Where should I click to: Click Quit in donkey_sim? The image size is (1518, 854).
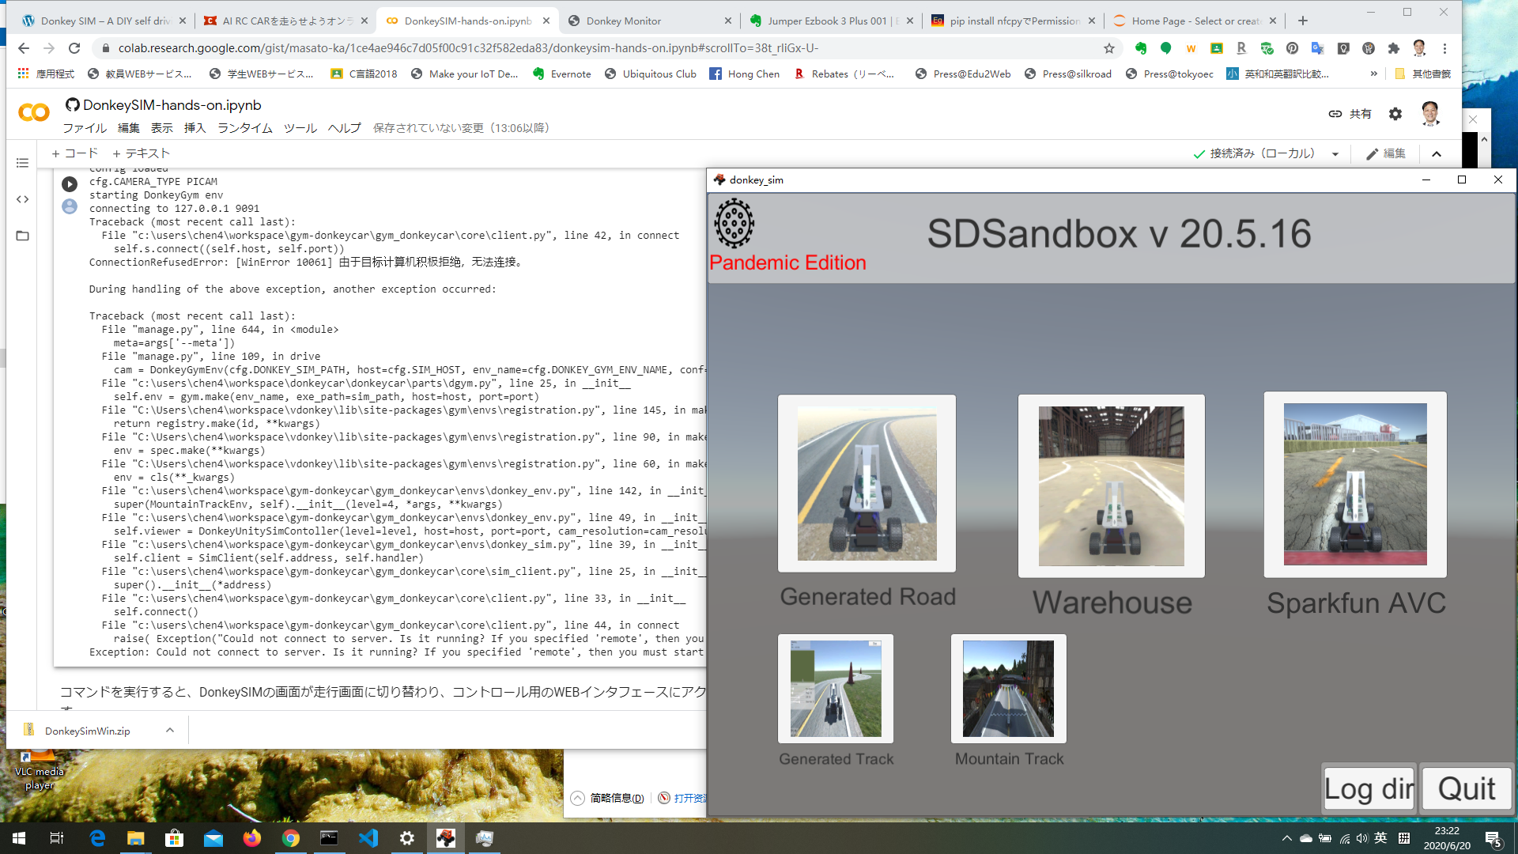pyautogui.click(x=1467, y=788)
